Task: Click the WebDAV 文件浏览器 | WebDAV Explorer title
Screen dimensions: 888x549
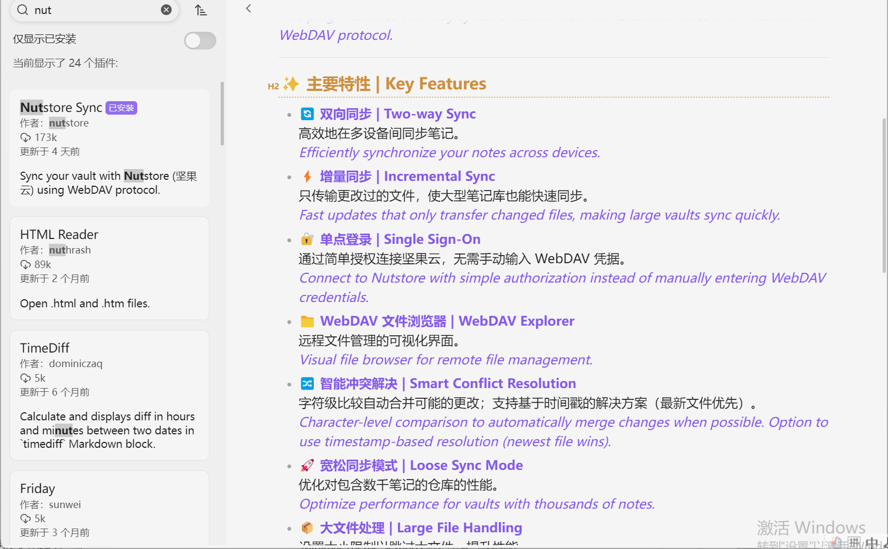Action: click(447, 321)
